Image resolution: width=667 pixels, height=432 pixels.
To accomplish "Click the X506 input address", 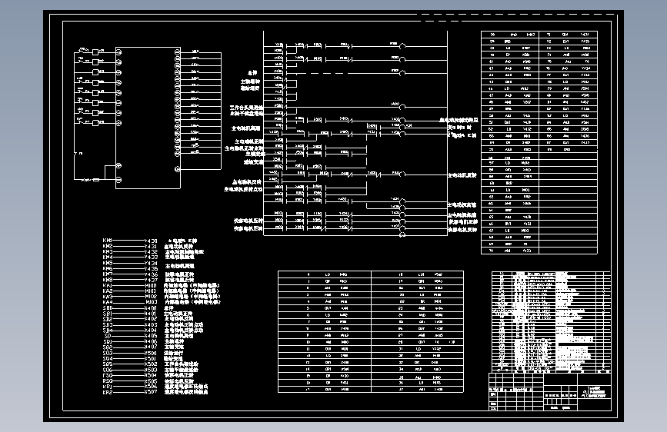I will tap(151, 387).
